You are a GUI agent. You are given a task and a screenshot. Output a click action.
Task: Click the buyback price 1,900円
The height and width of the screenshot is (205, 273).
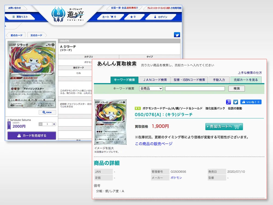pyautogui.click(x=160, y=126)
